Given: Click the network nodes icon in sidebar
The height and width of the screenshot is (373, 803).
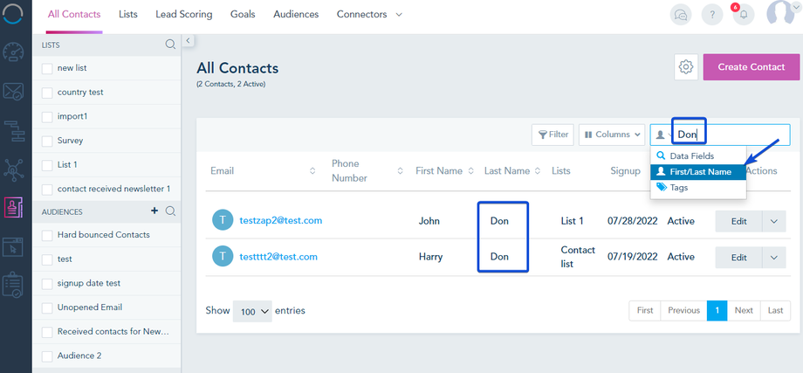Looking at the screenshot, I should [x=13, y=169].
